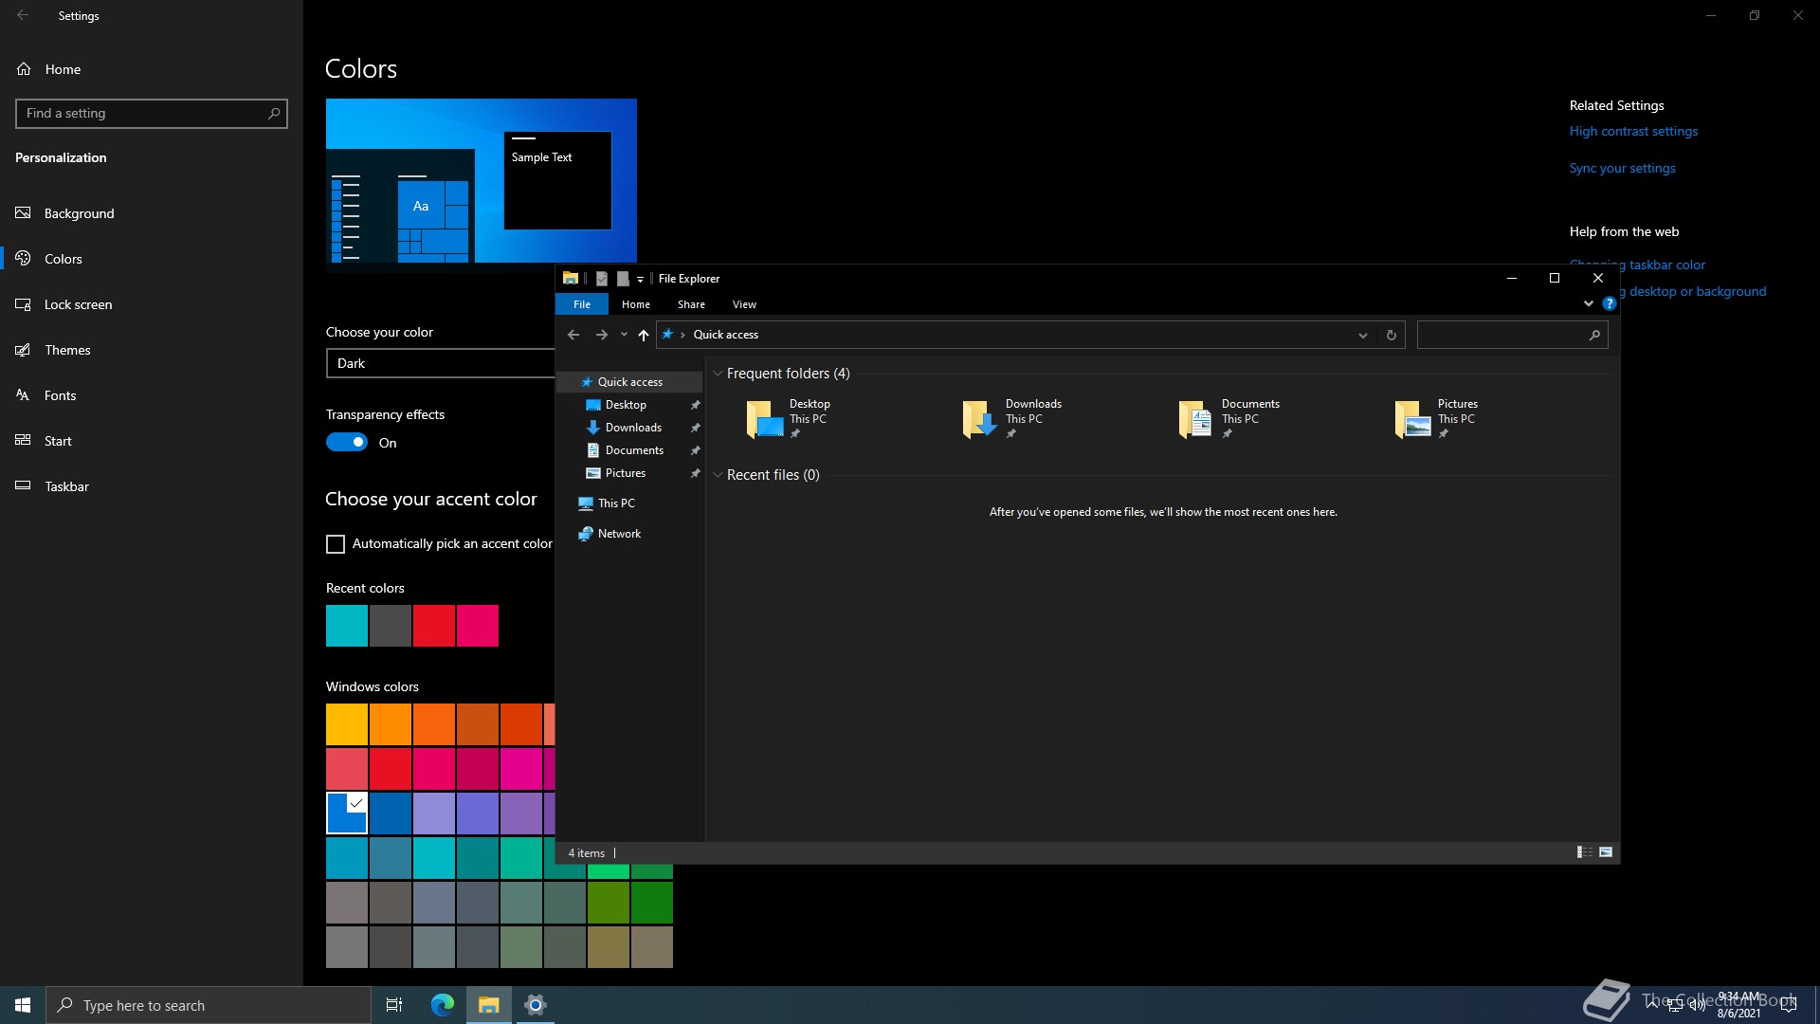Open Task View on the taskbar
This screenshot has height=1024, width=1820.
click(x=394, y=1005)
